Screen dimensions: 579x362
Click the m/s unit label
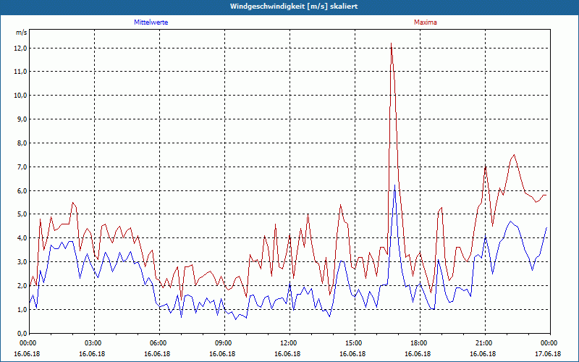21,33
